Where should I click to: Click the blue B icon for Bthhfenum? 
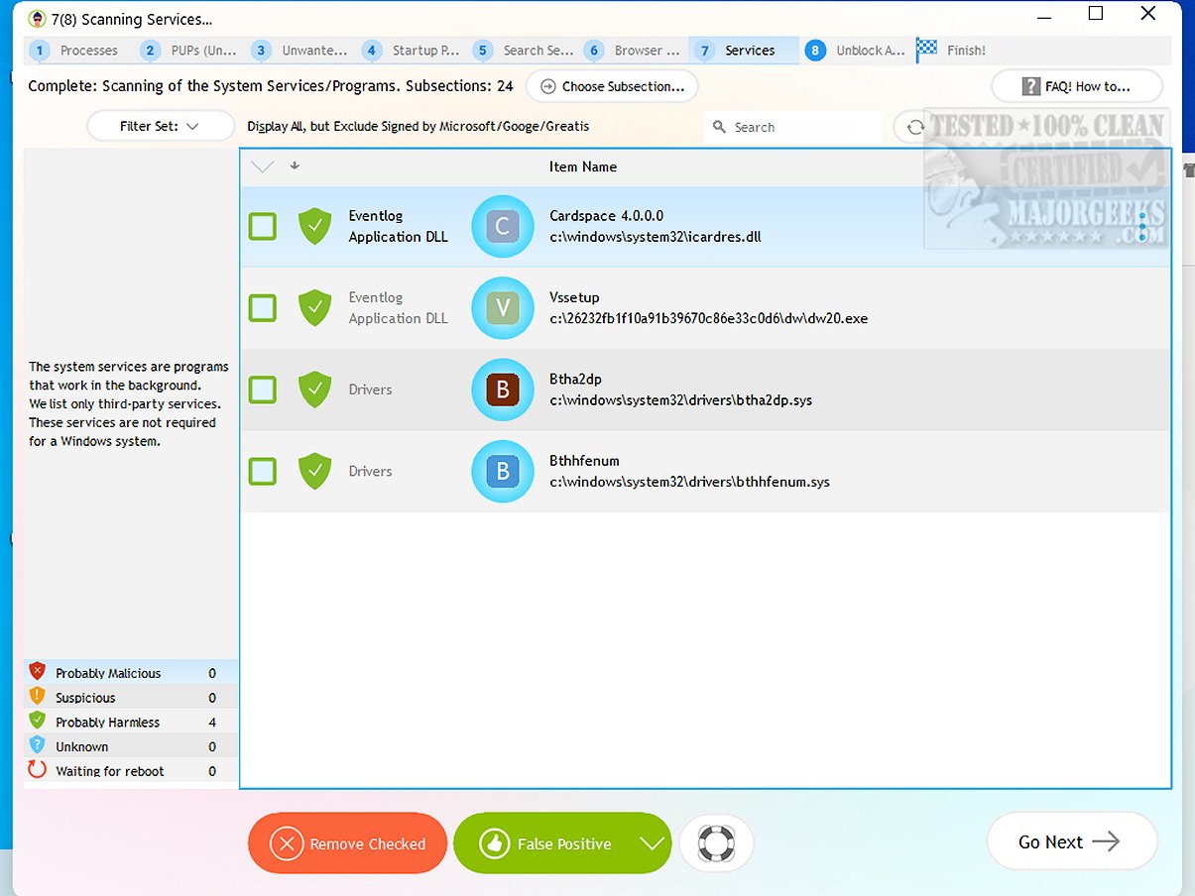pyautogui.click(x=503, y=471)
